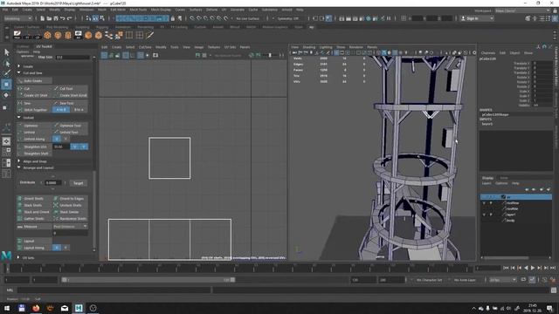Collapse the Cut and Sew section

[x=19, y=72]
